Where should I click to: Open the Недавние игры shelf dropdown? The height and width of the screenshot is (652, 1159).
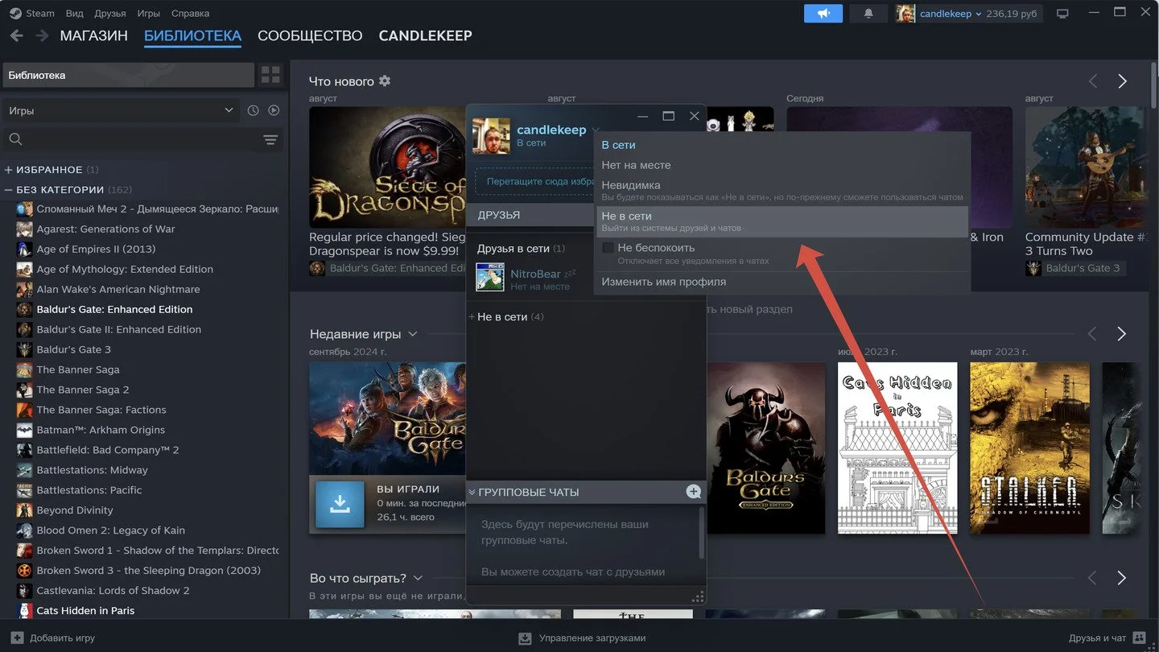coord(413,334)
